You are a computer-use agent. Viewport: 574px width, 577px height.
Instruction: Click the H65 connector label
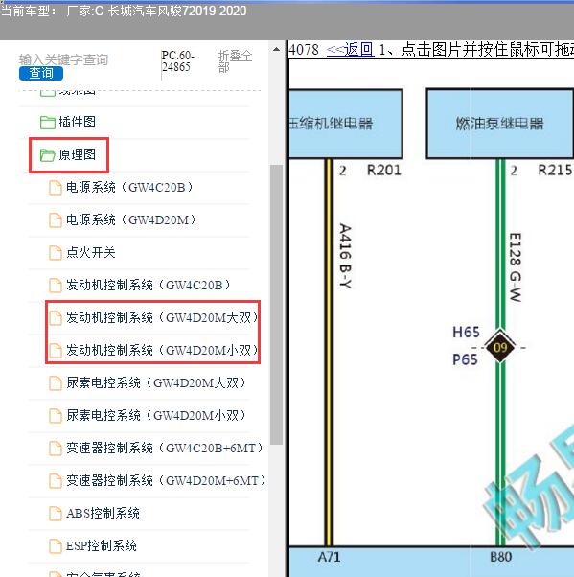click(x=466, y=333)
